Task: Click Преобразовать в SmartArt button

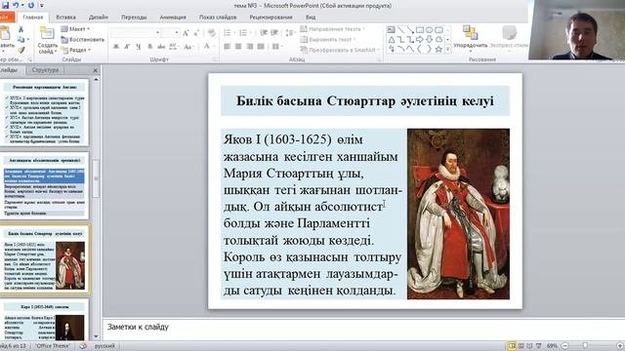Action: click(x=339, y=50)
